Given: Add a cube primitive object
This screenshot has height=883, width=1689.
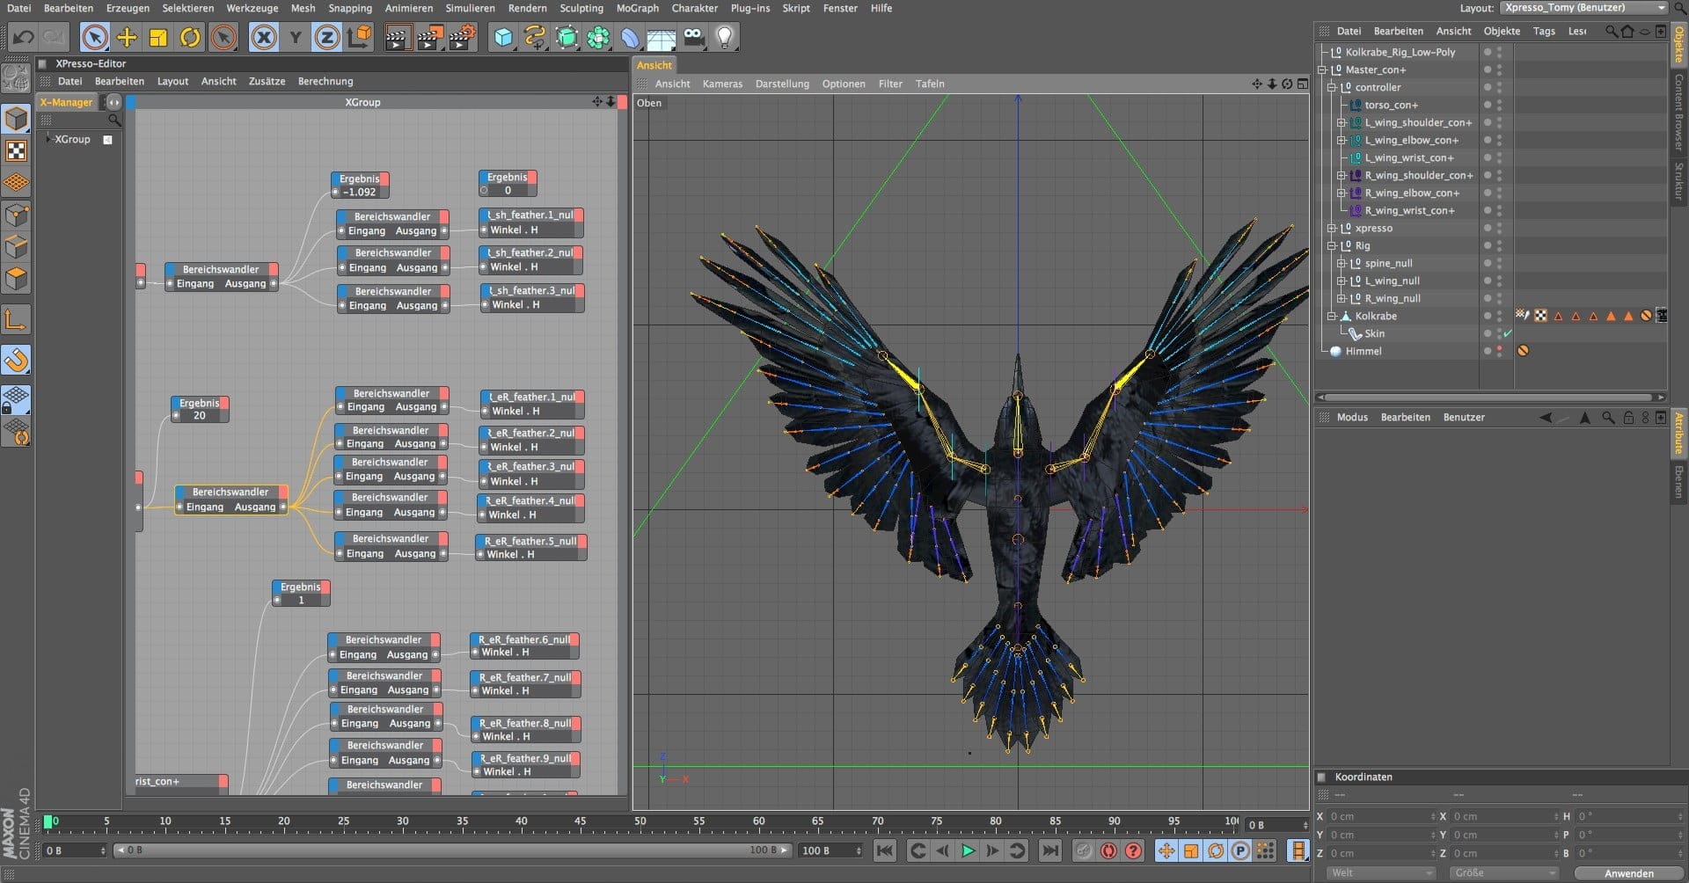Looking at the screenshot, I should click(503, 38).
